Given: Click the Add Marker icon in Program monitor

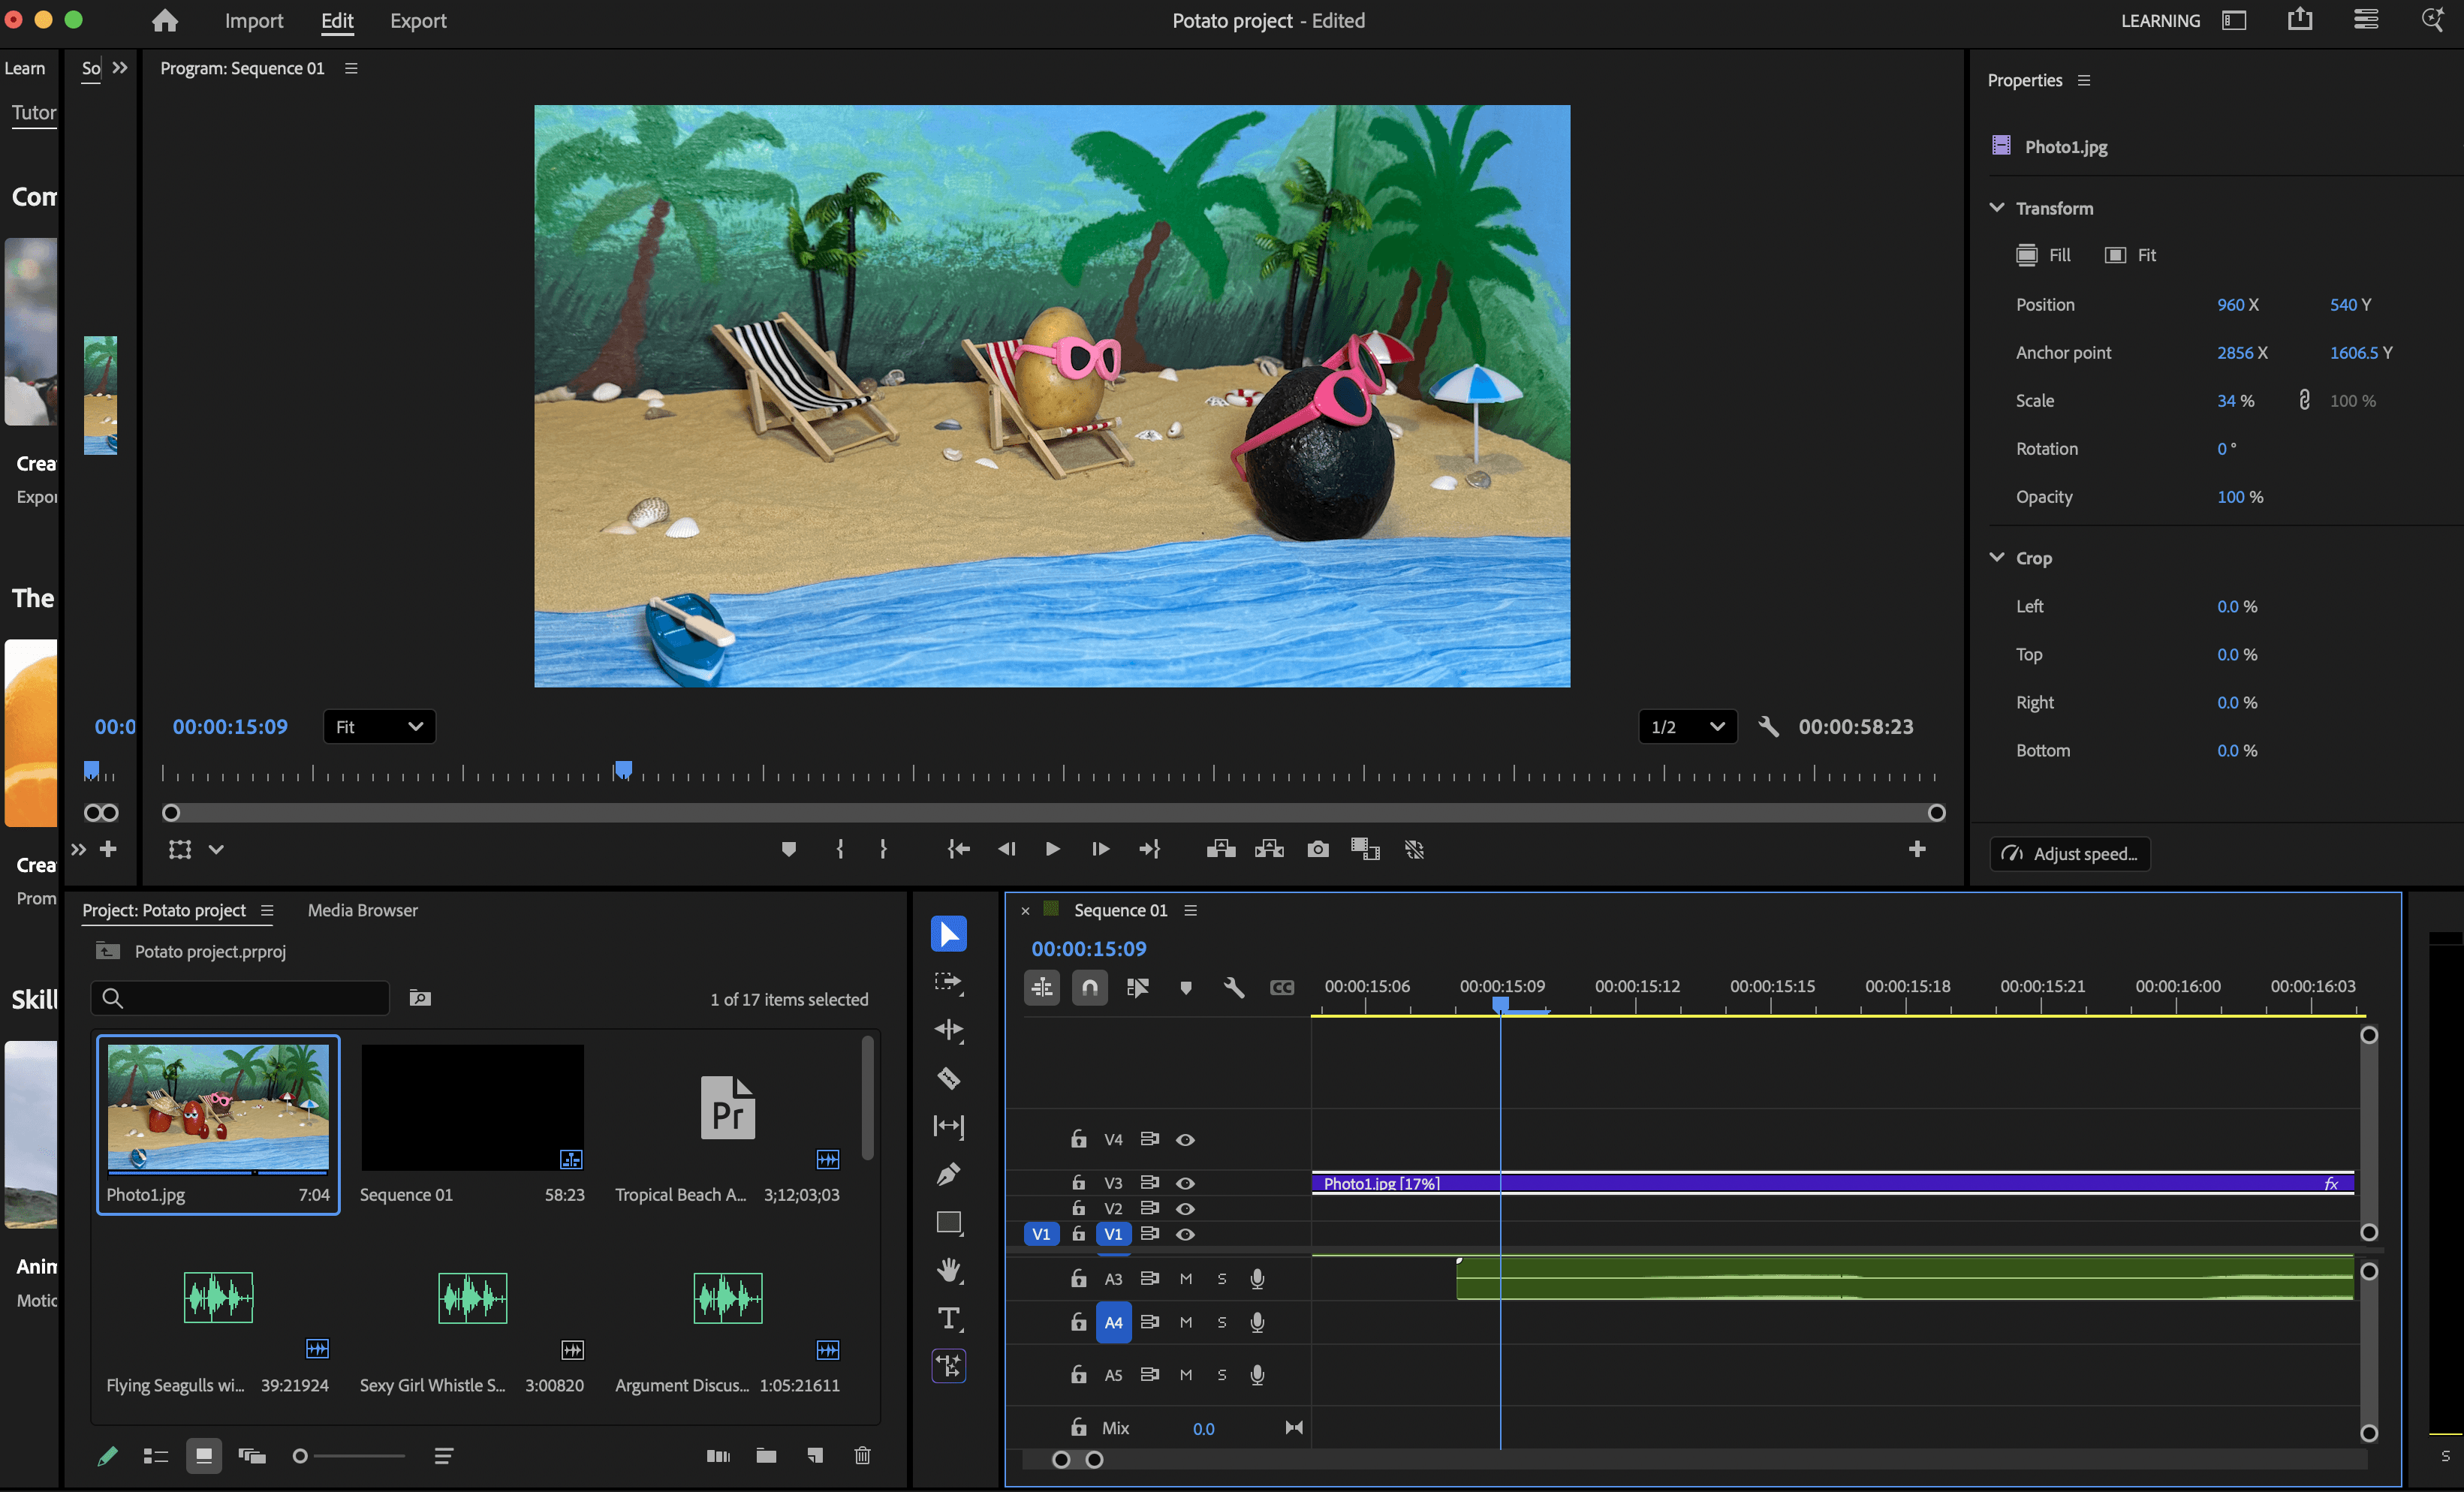Looking at the screenshot, I should pos(788,850).
